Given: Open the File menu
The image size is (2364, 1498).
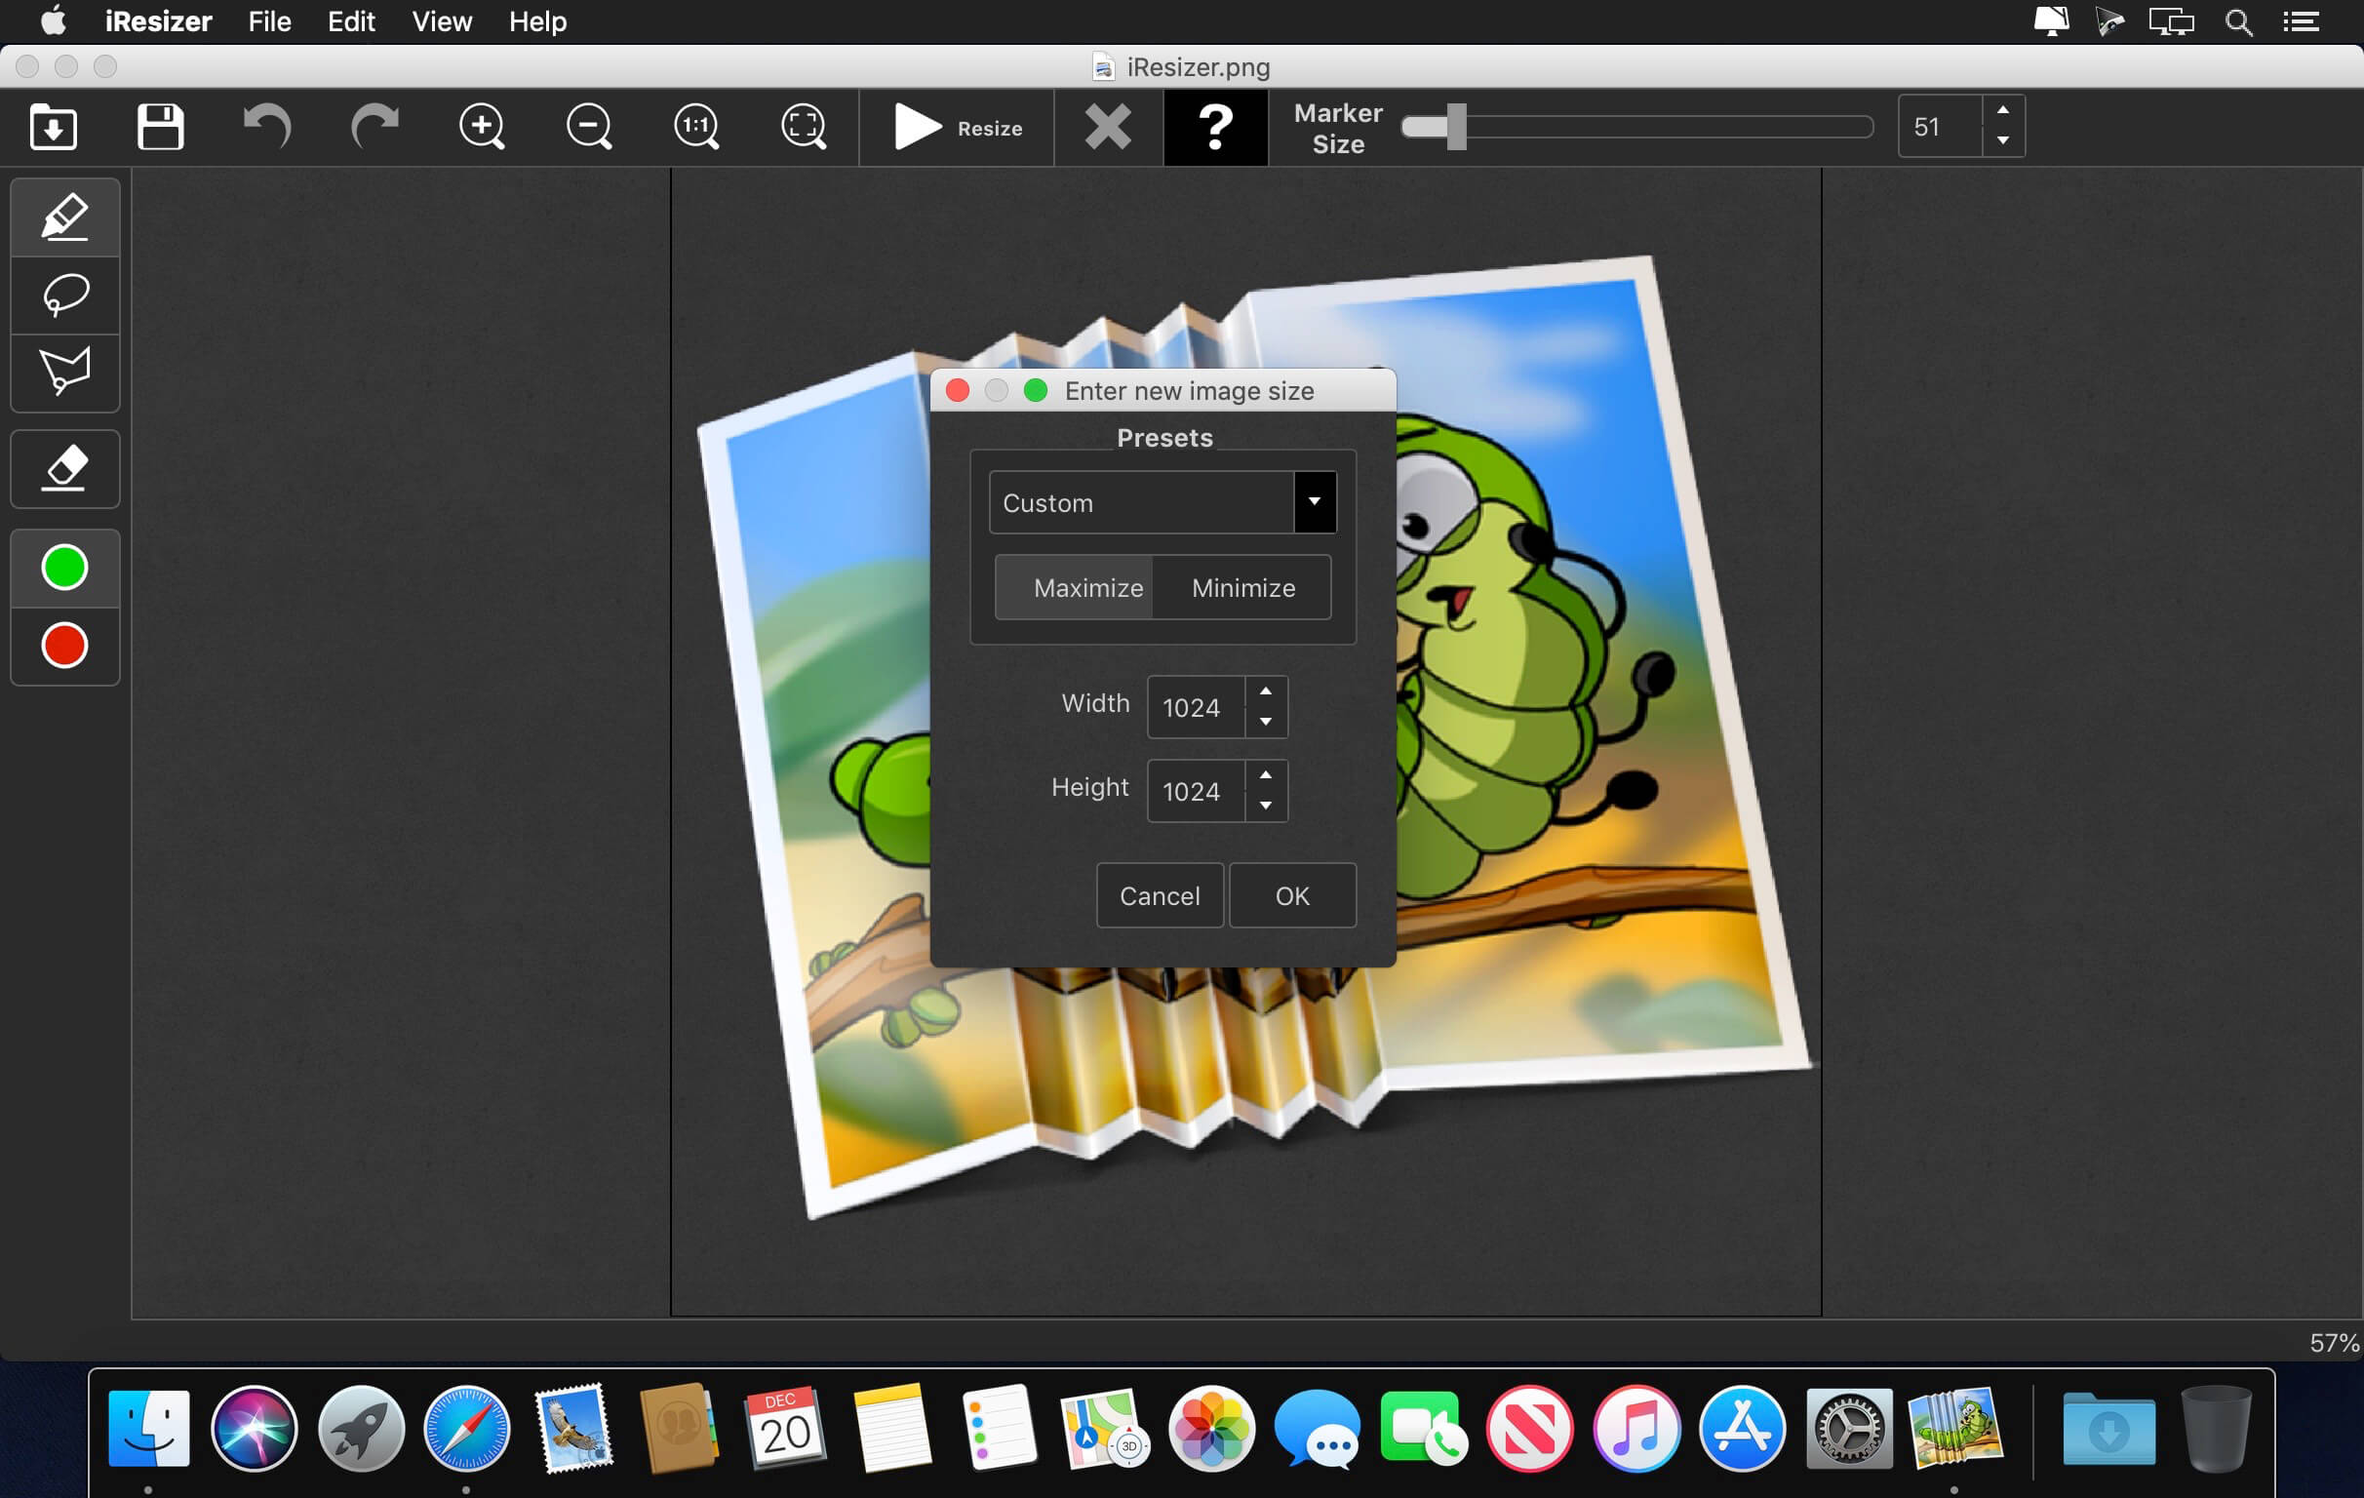Looking at the screenshot, I should [269, 21].
